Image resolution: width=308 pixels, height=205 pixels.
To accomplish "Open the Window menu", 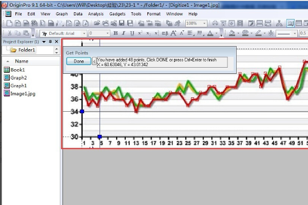I will [x=175, y=14].
